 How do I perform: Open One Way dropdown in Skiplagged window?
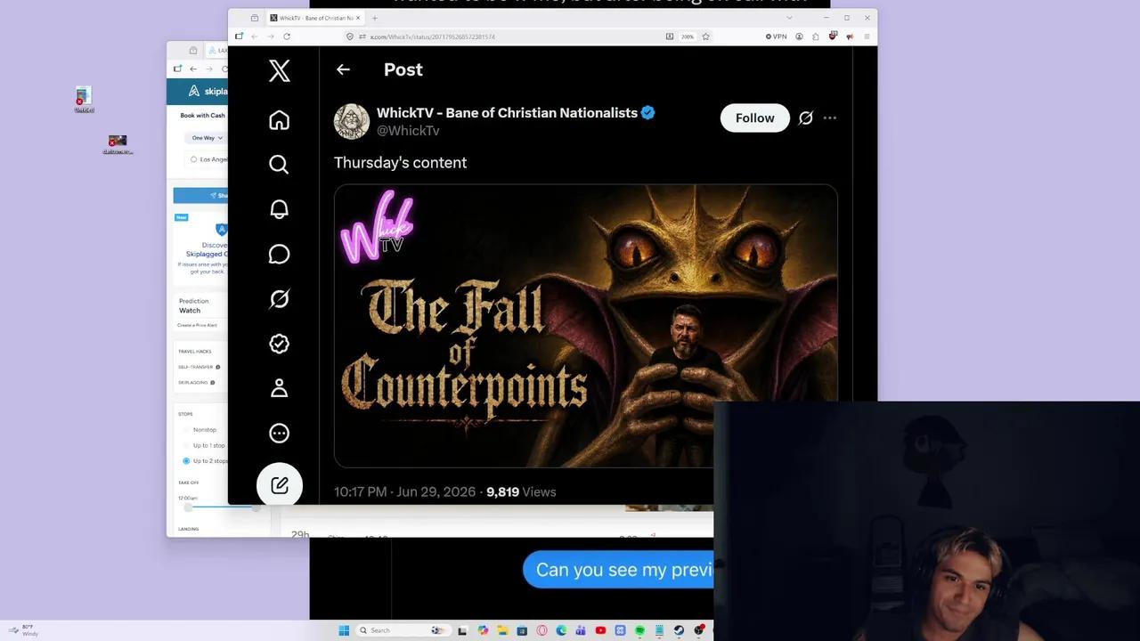(x=207, y=138)
